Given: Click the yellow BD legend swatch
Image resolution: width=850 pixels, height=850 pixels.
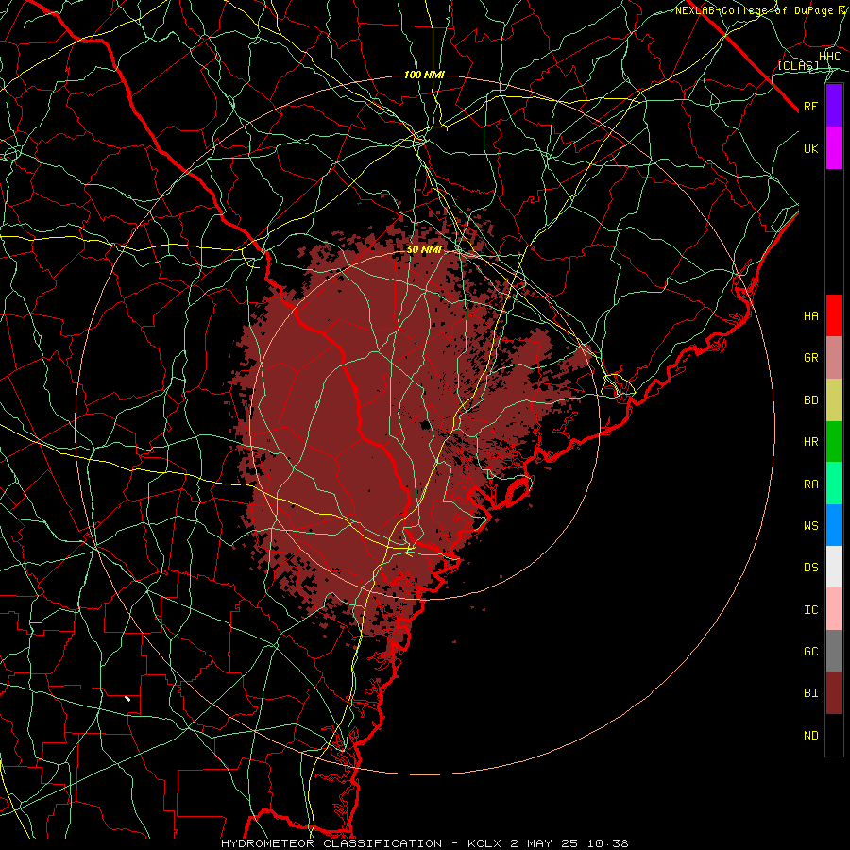Looking at the screenshot, I should [x=834, y=400].
